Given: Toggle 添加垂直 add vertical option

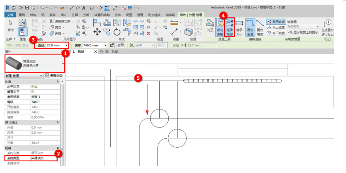Looking at the screenshot, I should pyautogui.click(x=250, y=27).
